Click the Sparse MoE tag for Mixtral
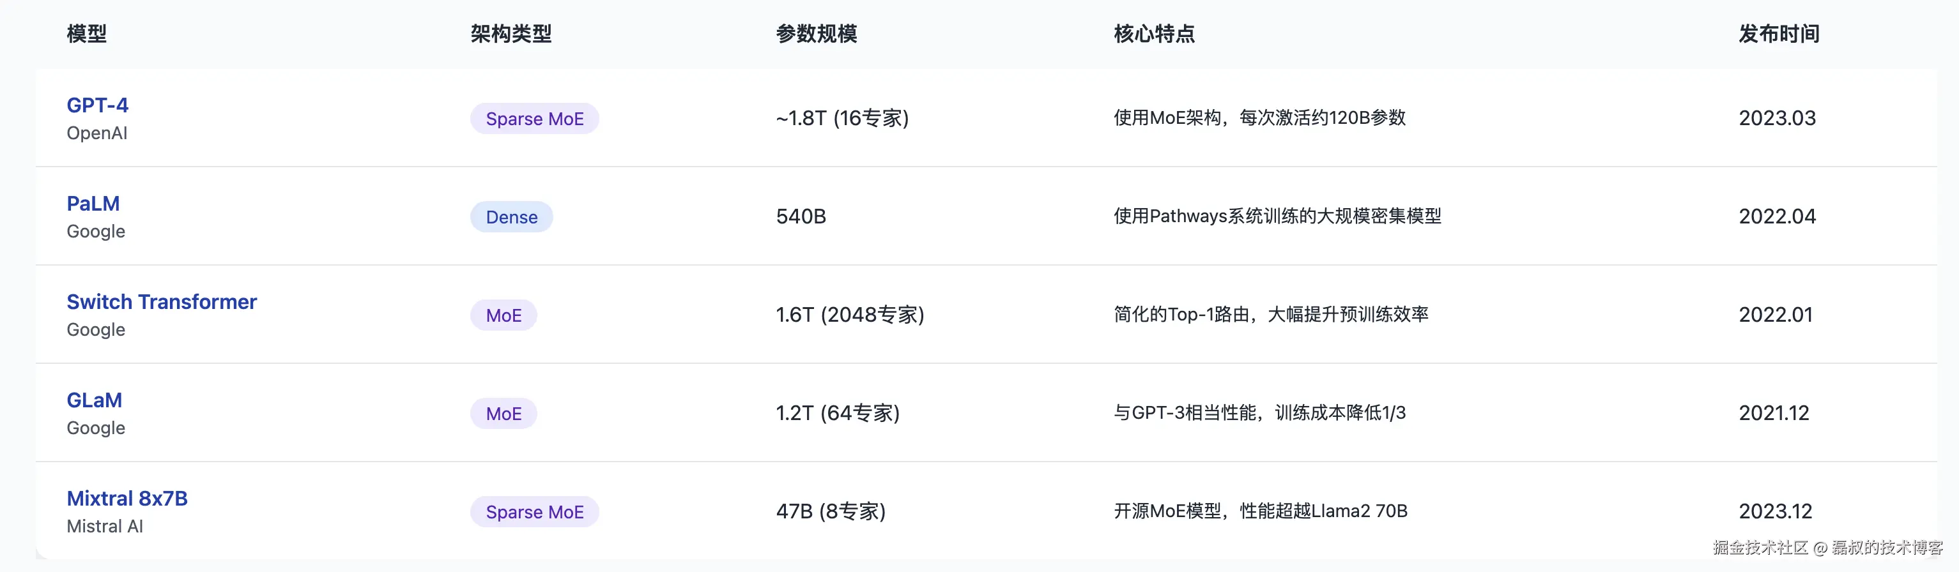Screen dimensions: 1959x572 point(535,512)
